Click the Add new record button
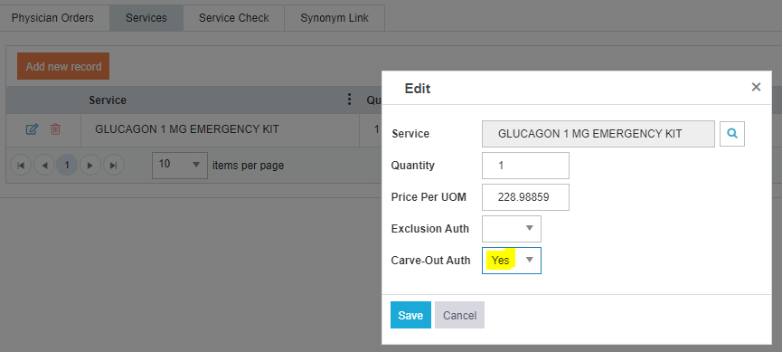The image size is (782, 352). (63, 66)
